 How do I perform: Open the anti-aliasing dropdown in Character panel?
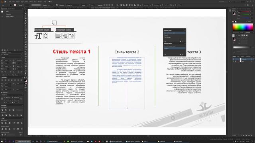point(22,75)
